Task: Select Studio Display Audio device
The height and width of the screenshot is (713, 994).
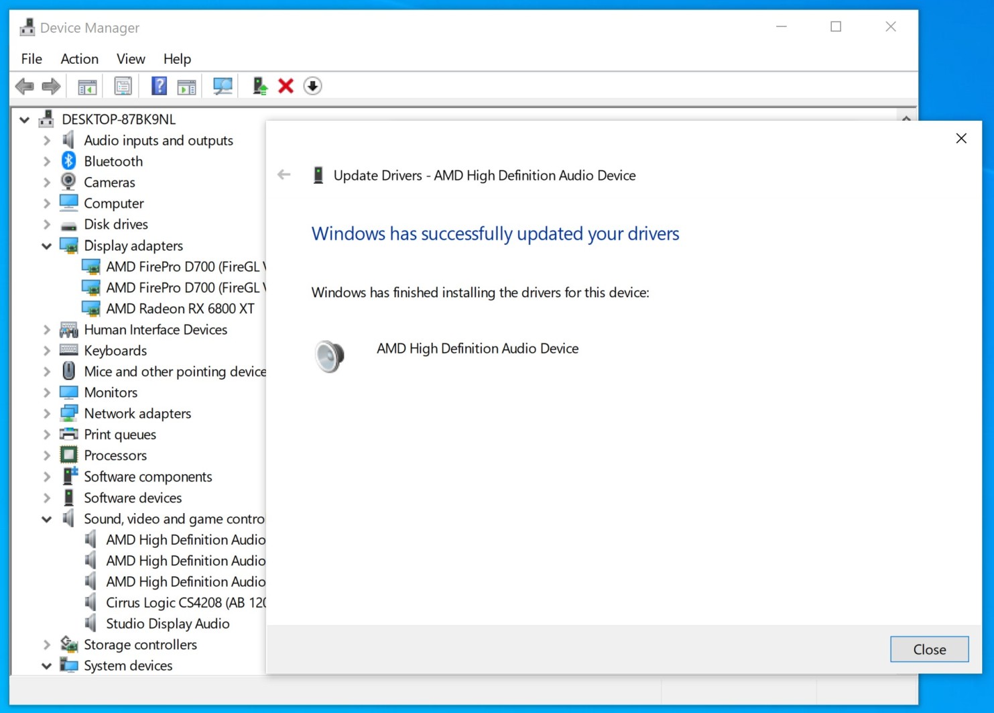Action: click(x=168, y=624)
